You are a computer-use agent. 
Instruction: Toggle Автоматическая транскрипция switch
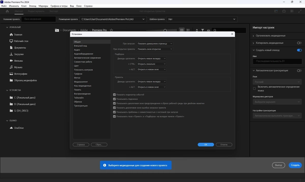(299, 71)
